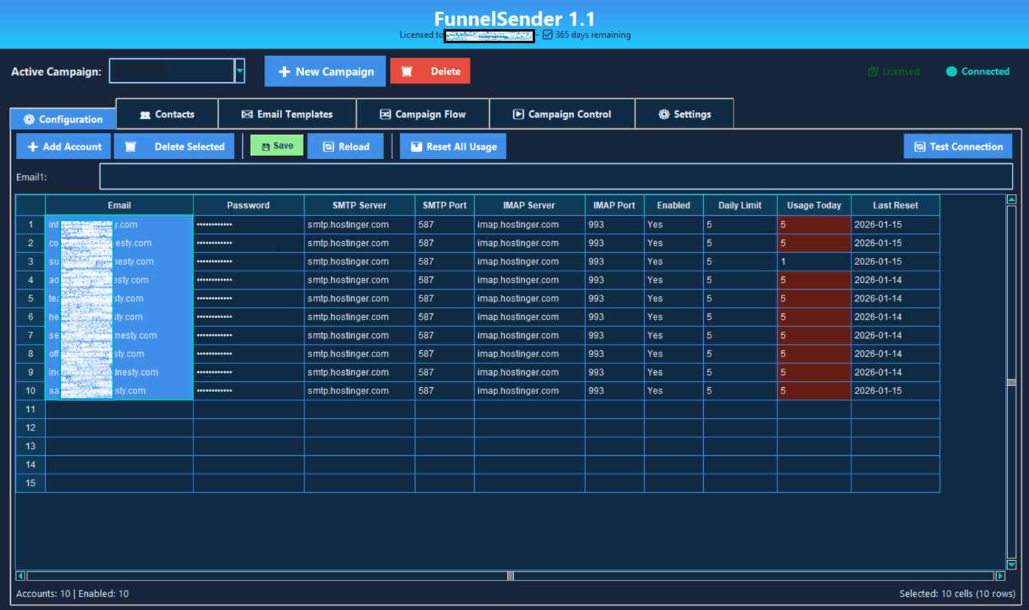This screenshot has height=610, width=1029.
Task: Click the 'Accounts: 10 | Enabled: 10' status text
Action: pyautogui.click(x=73, y=594)
